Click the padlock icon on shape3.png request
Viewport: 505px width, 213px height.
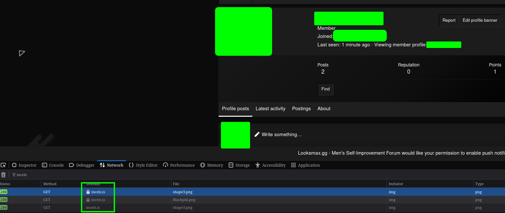pyautogui.click(x=88, y=192)
